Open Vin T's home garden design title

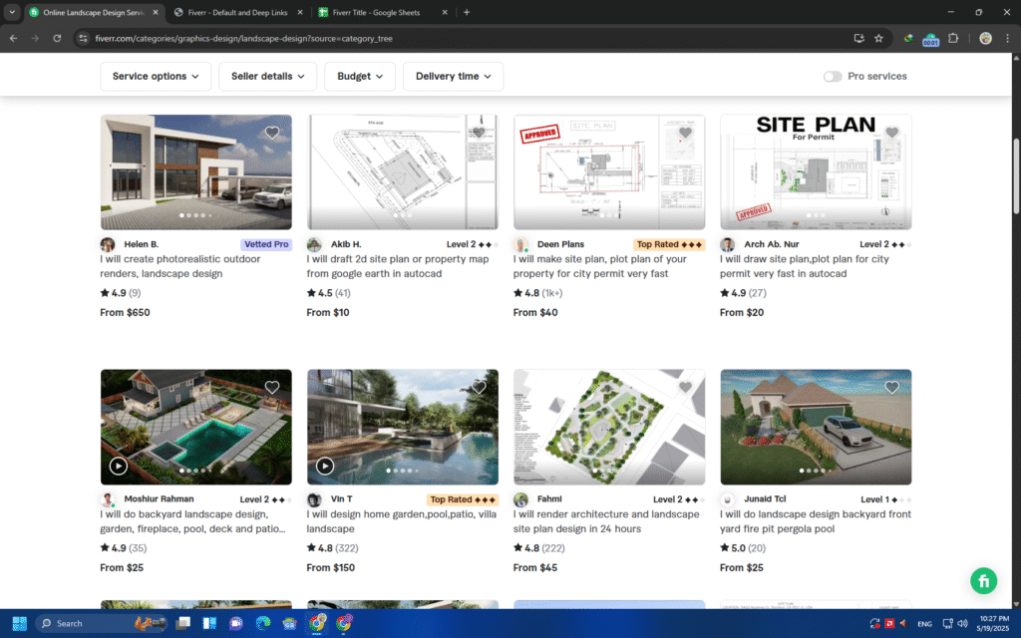coord(402,521)
